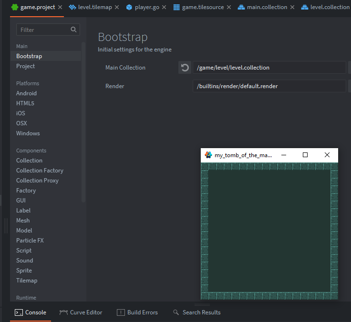Image resolution: width=351 pixels, height=322 pixels.
Task: Select Android under Platforms
Action: coord(26,93)
